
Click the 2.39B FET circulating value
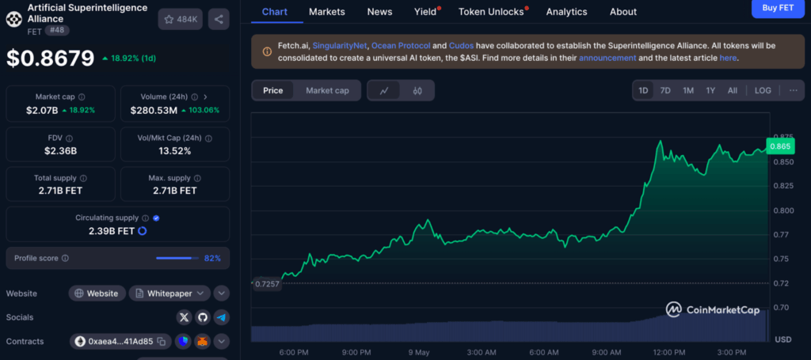pos(112,231)
